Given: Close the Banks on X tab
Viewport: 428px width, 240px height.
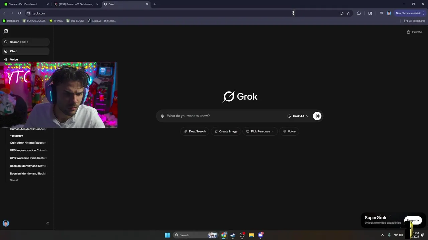Looking at the screenshot, I should click(x=97, y=4).
